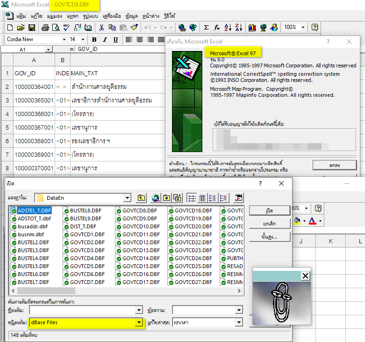Sort descending with the Z-A icon
This screenshot has width=365, height=342.
[x=239, y=28]
